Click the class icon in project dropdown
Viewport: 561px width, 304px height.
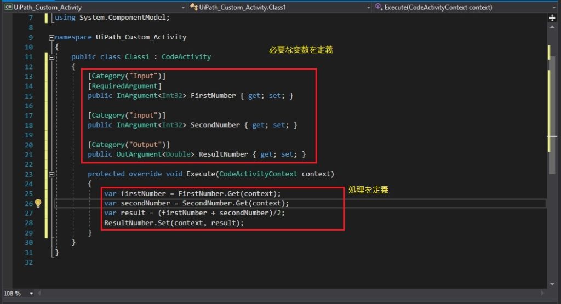tap(8, 7)
